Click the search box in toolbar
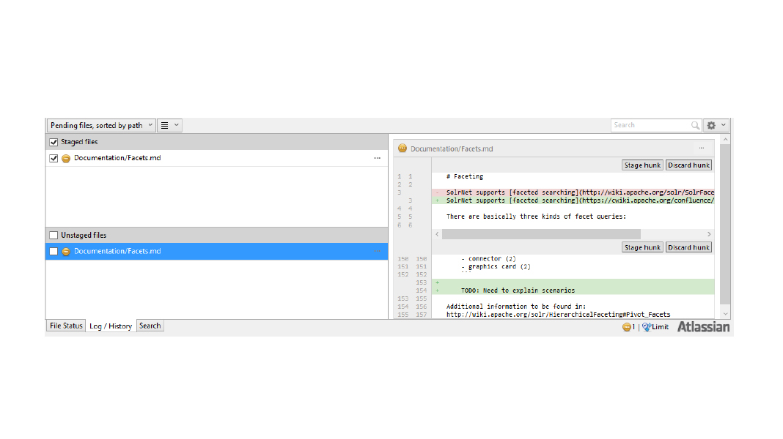783x439 pixels. pyautogui.click(x=655, y=126)
